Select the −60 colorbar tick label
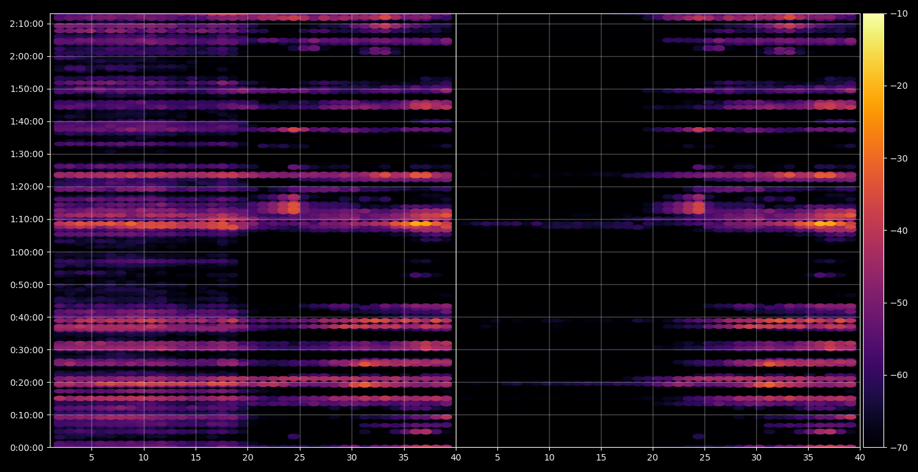The height and width of the screenshot is (472, 918). 899,375
